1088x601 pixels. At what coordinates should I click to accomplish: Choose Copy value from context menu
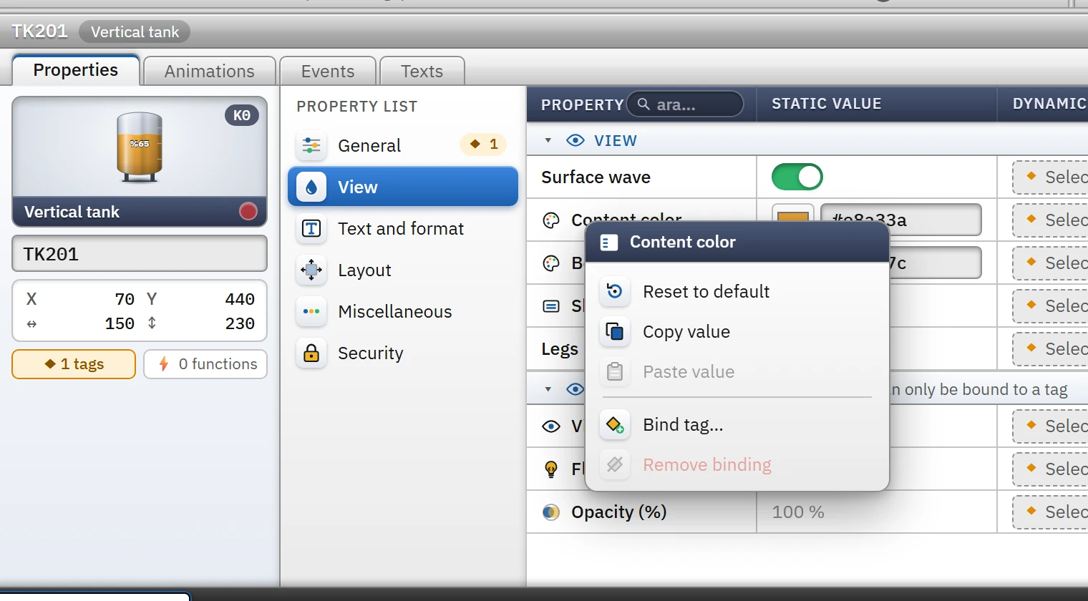(x=737, y=331)
